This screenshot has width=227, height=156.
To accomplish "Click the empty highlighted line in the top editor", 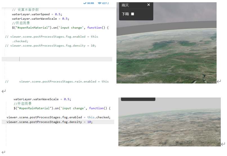I will coord(56,59).
